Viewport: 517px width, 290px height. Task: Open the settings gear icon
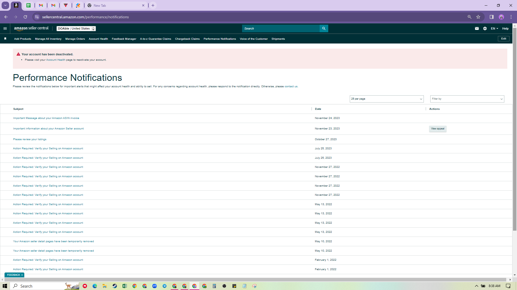(x=485, y=28)
